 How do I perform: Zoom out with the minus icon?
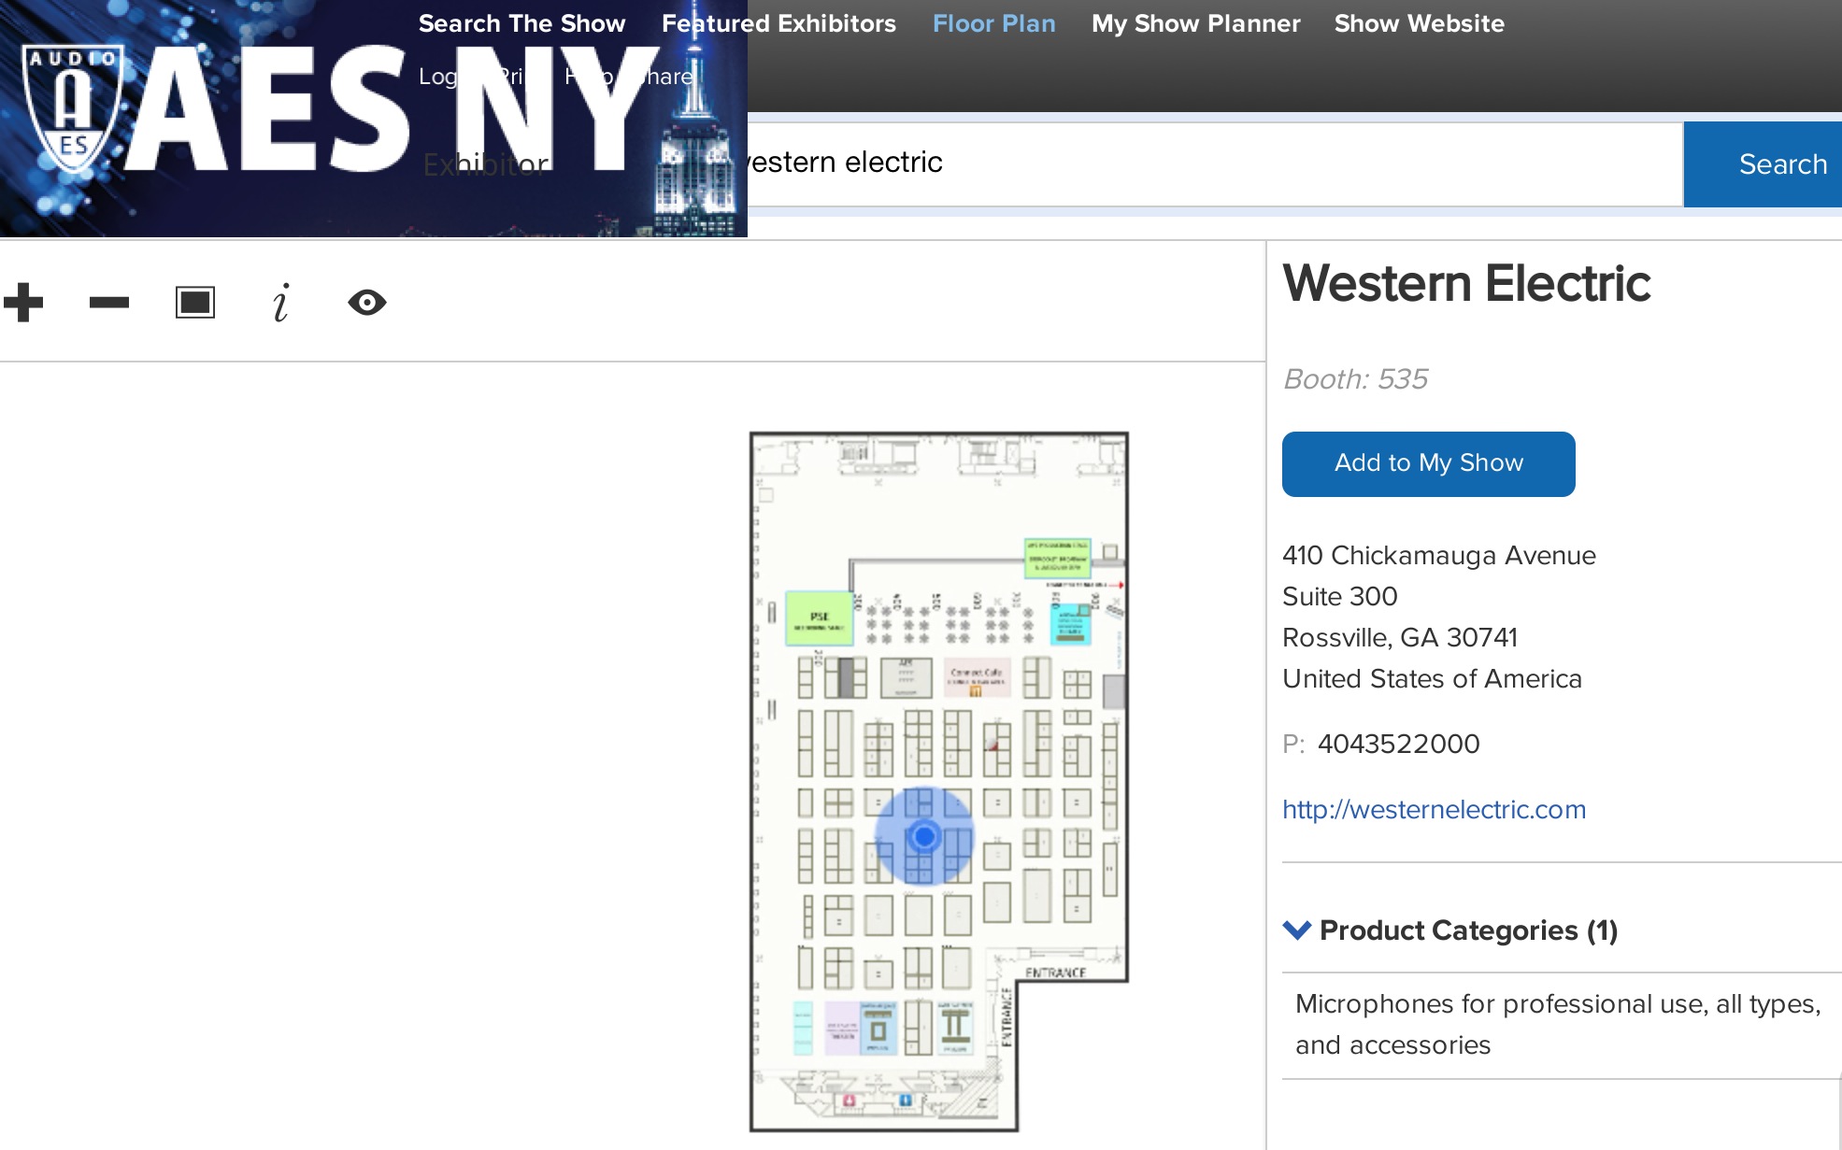click(109, 303)
